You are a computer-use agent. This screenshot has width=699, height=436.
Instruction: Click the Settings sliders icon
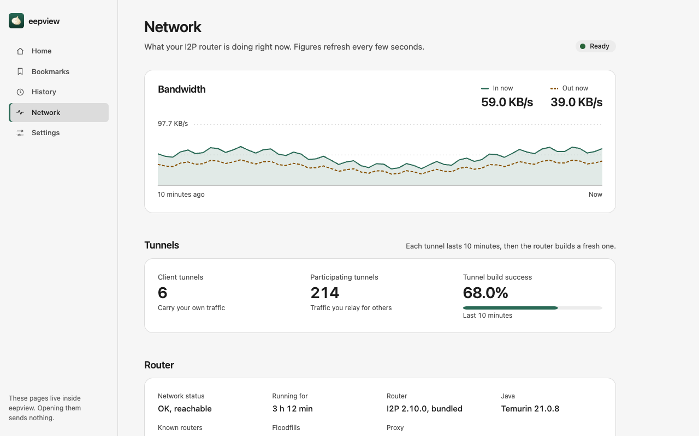tap(20, 133)
